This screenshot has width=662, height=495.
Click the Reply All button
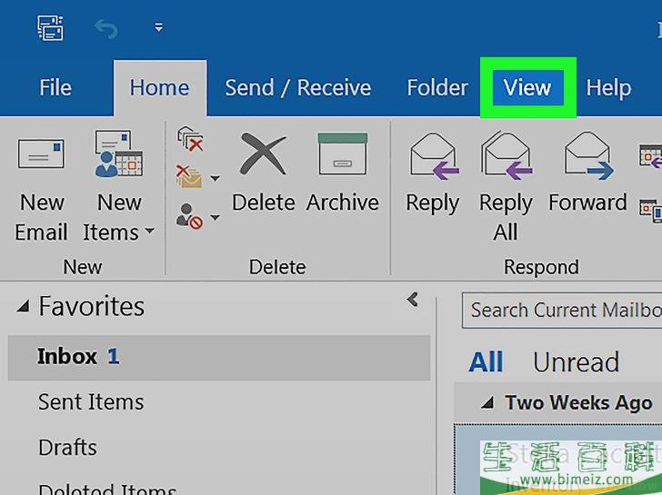pos(506,188)
